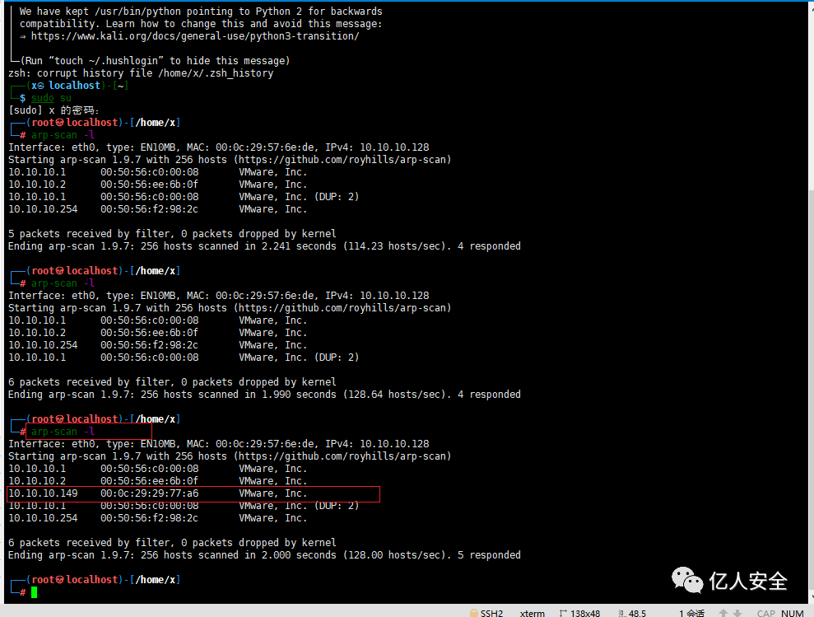Click the kali.org python3-transition URL
Screen dimensions: 814x617
195,36
